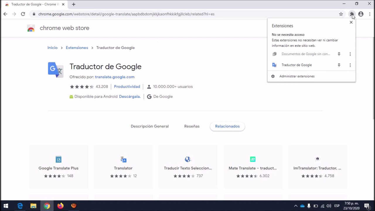Open the Productividad category link
This screenshot has height=211, width=375.
(127, 86)
